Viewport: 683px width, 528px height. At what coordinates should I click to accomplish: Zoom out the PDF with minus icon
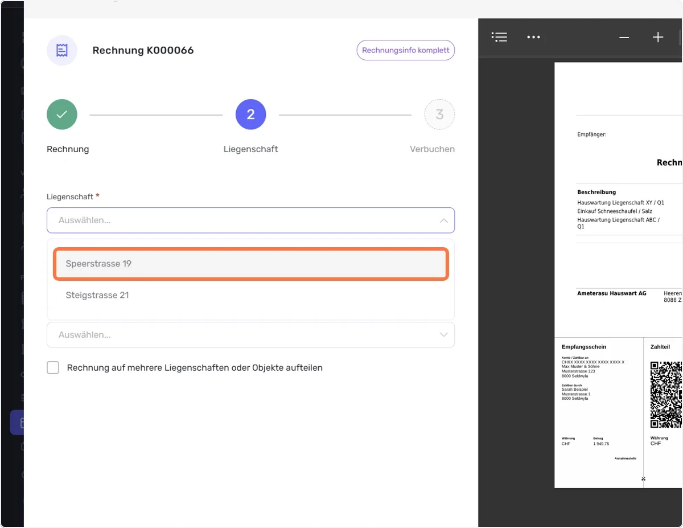[x=624, y=38]
